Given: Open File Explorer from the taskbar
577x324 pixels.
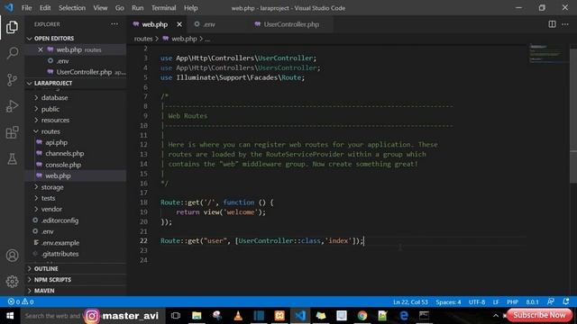Looking at the screenshot, I should coord(197,316).
